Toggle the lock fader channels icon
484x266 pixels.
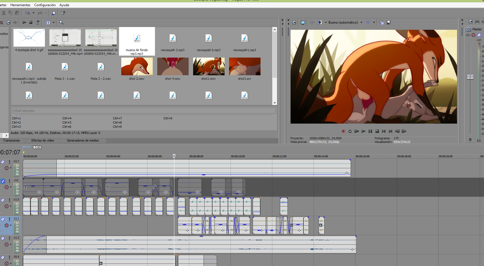[x=470, y=140]
